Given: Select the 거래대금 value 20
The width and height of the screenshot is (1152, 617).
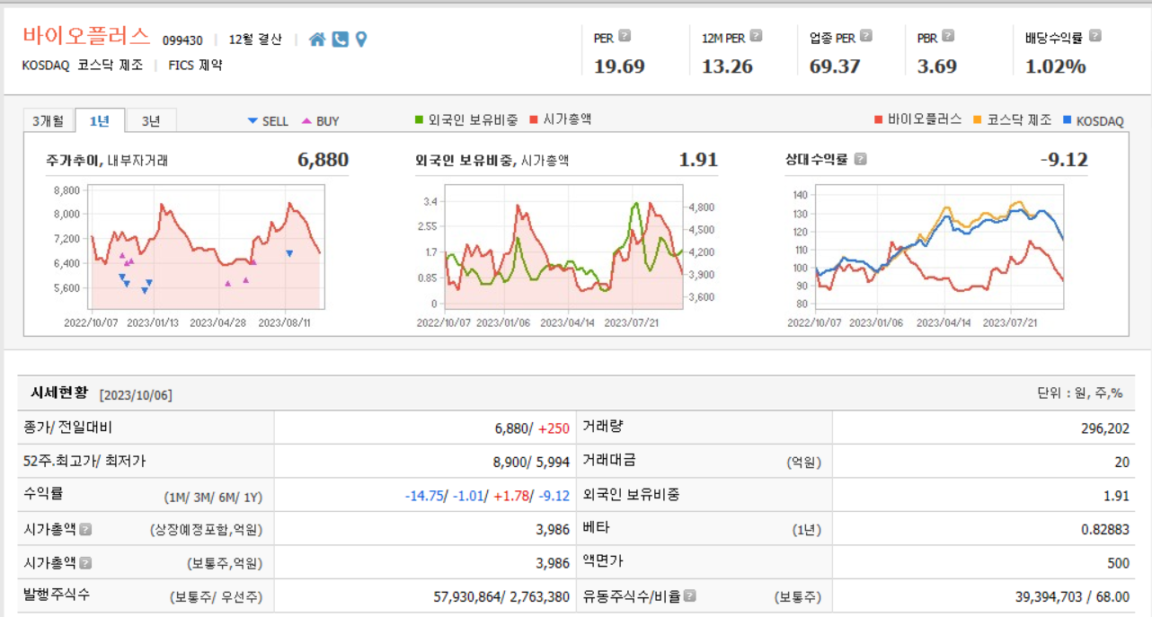Looking at the screenshot, I should (1122, 462).
